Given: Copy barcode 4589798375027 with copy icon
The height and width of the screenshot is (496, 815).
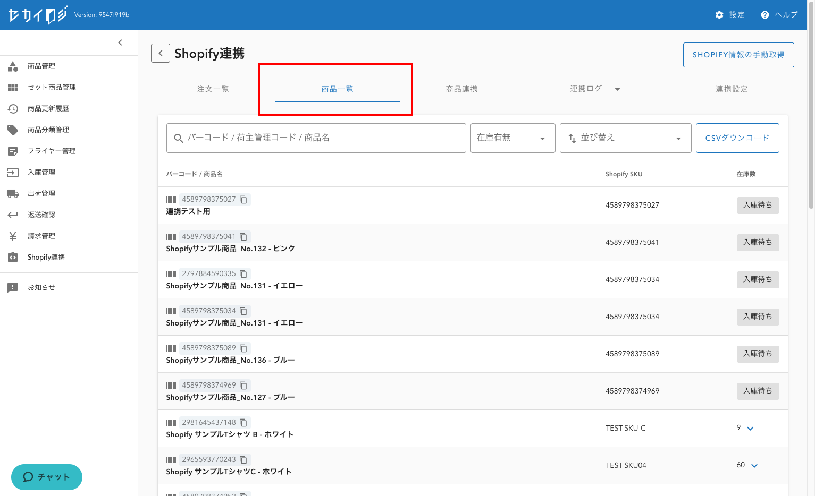Looking at the screenshot, I should click(243, 200).
